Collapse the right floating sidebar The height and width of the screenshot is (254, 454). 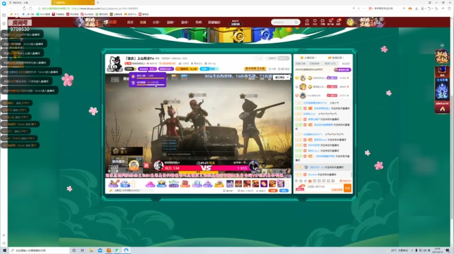click(x=442, y=45)
